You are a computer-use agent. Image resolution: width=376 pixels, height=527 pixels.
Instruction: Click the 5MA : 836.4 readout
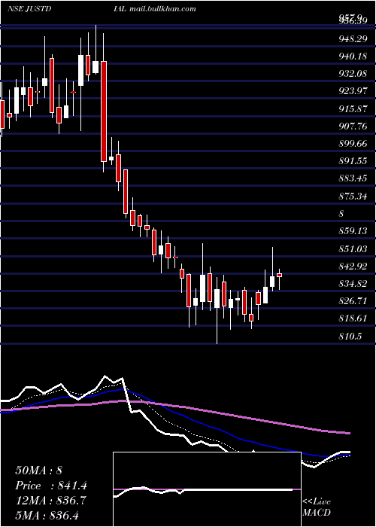47,515
